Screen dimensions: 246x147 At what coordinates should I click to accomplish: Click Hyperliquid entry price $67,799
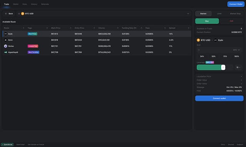[x=78, y=52]
